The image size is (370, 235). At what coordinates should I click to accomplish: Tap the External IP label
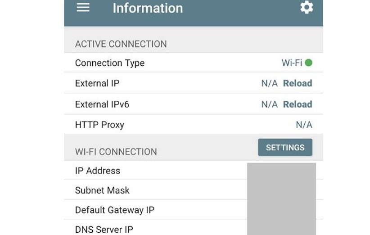97,83
